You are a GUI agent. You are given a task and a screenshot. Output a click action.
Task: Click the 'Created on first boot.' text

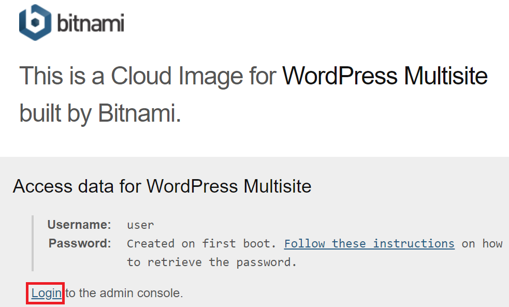(201, 243)
